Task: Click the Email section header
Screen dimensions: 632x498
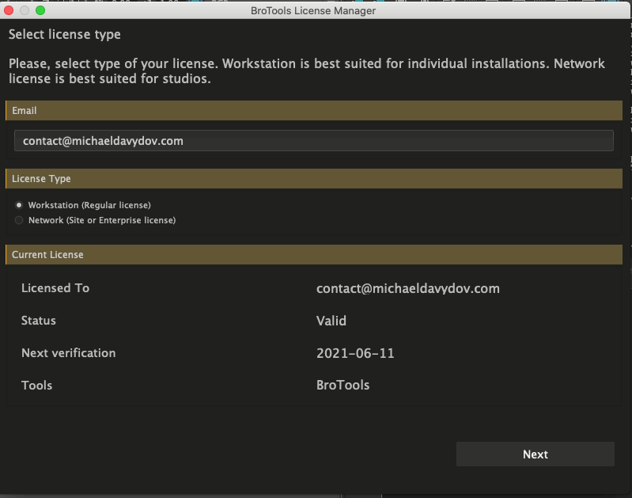Action: coord(314,111)
